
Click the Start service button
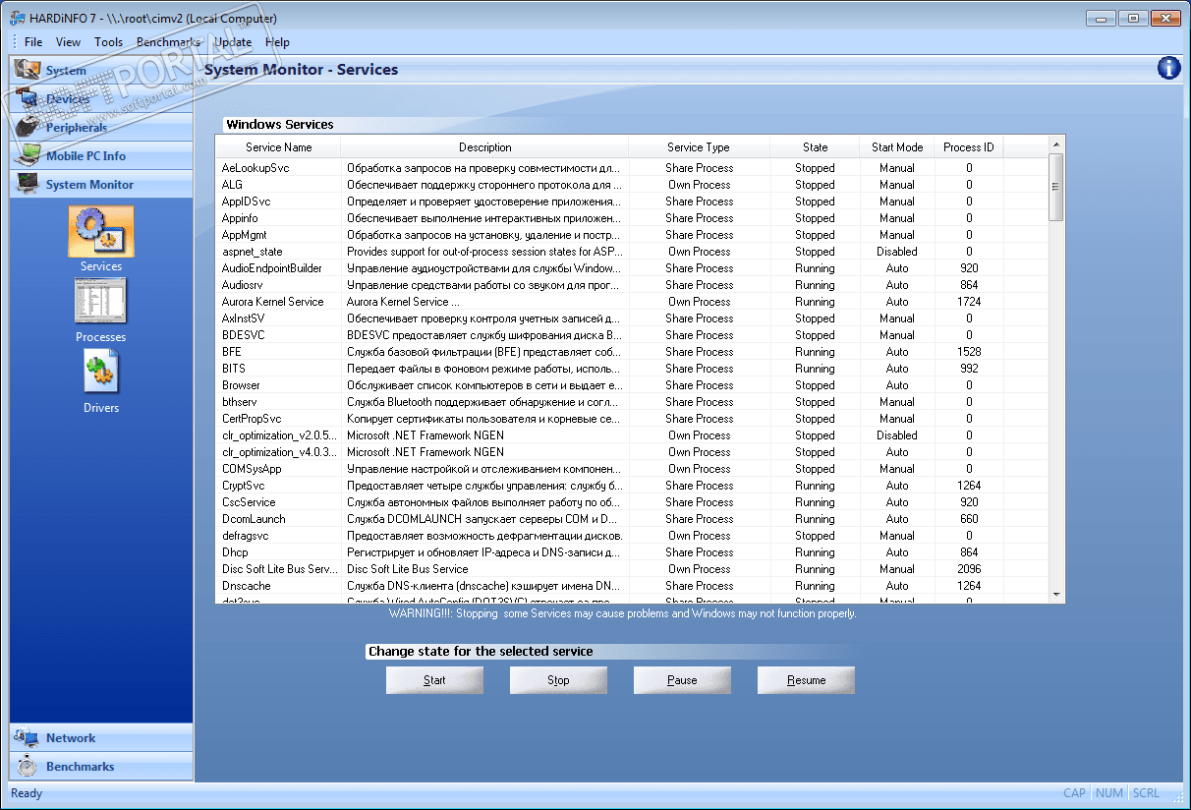[x=434, y=680]
